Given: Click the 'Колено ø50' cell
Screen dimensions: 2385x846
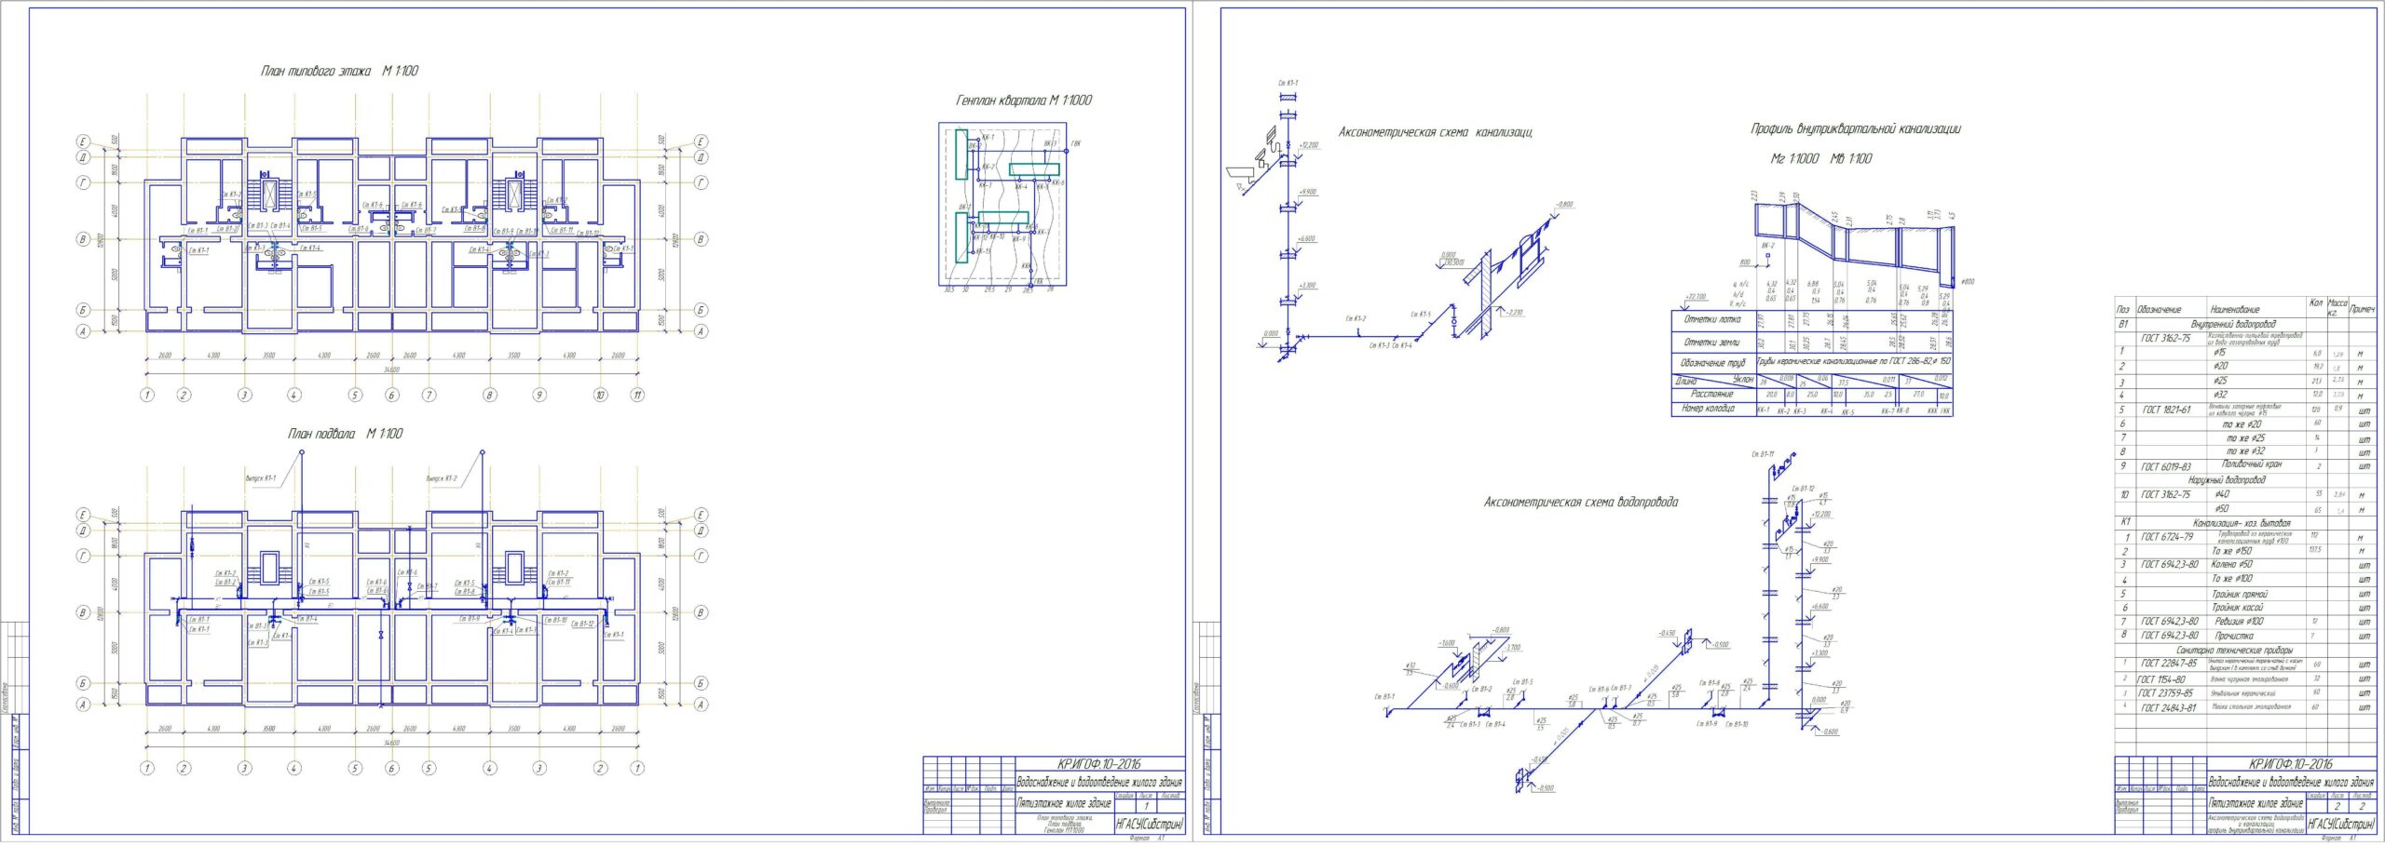Looking at the screenshot, I should pos(2232,565).
